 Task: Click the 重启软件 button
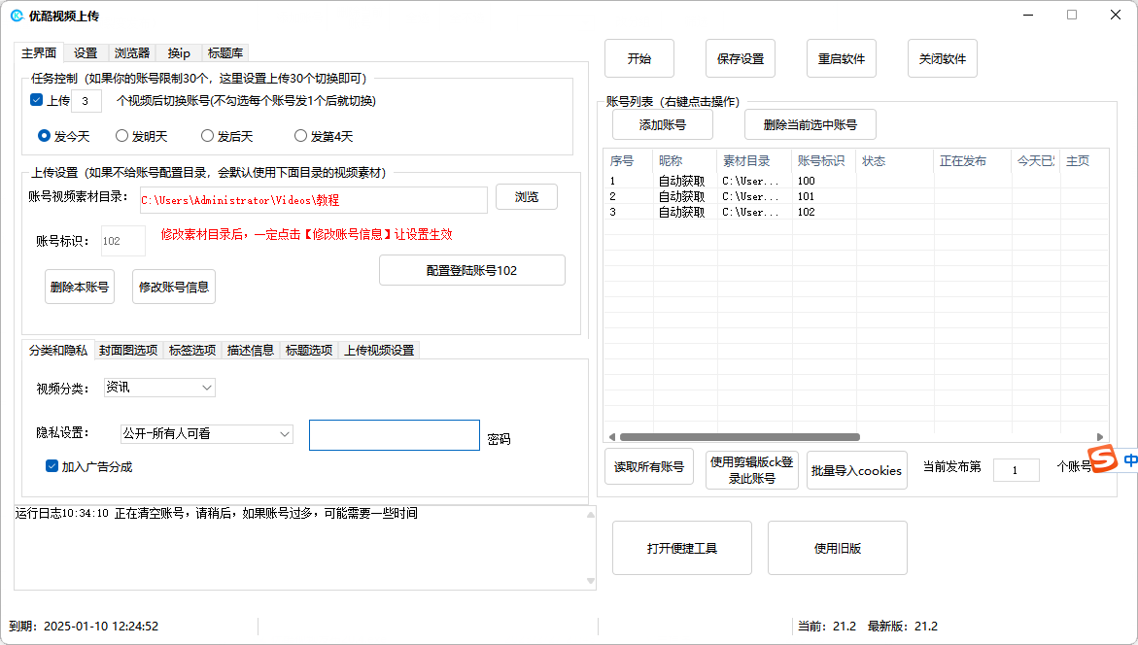tap(842, 58)
